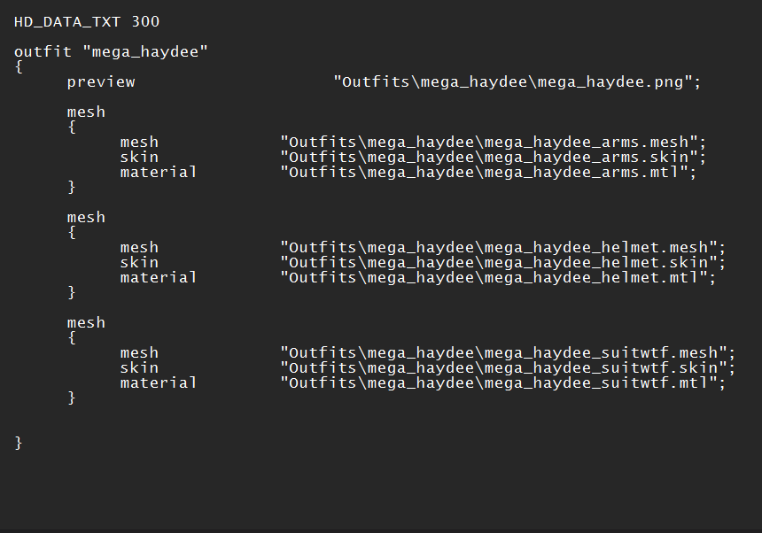The width and height of the screenshot is (762, 533).
Task: Click the material keyword in helmet block
Action: pos(159,278)
